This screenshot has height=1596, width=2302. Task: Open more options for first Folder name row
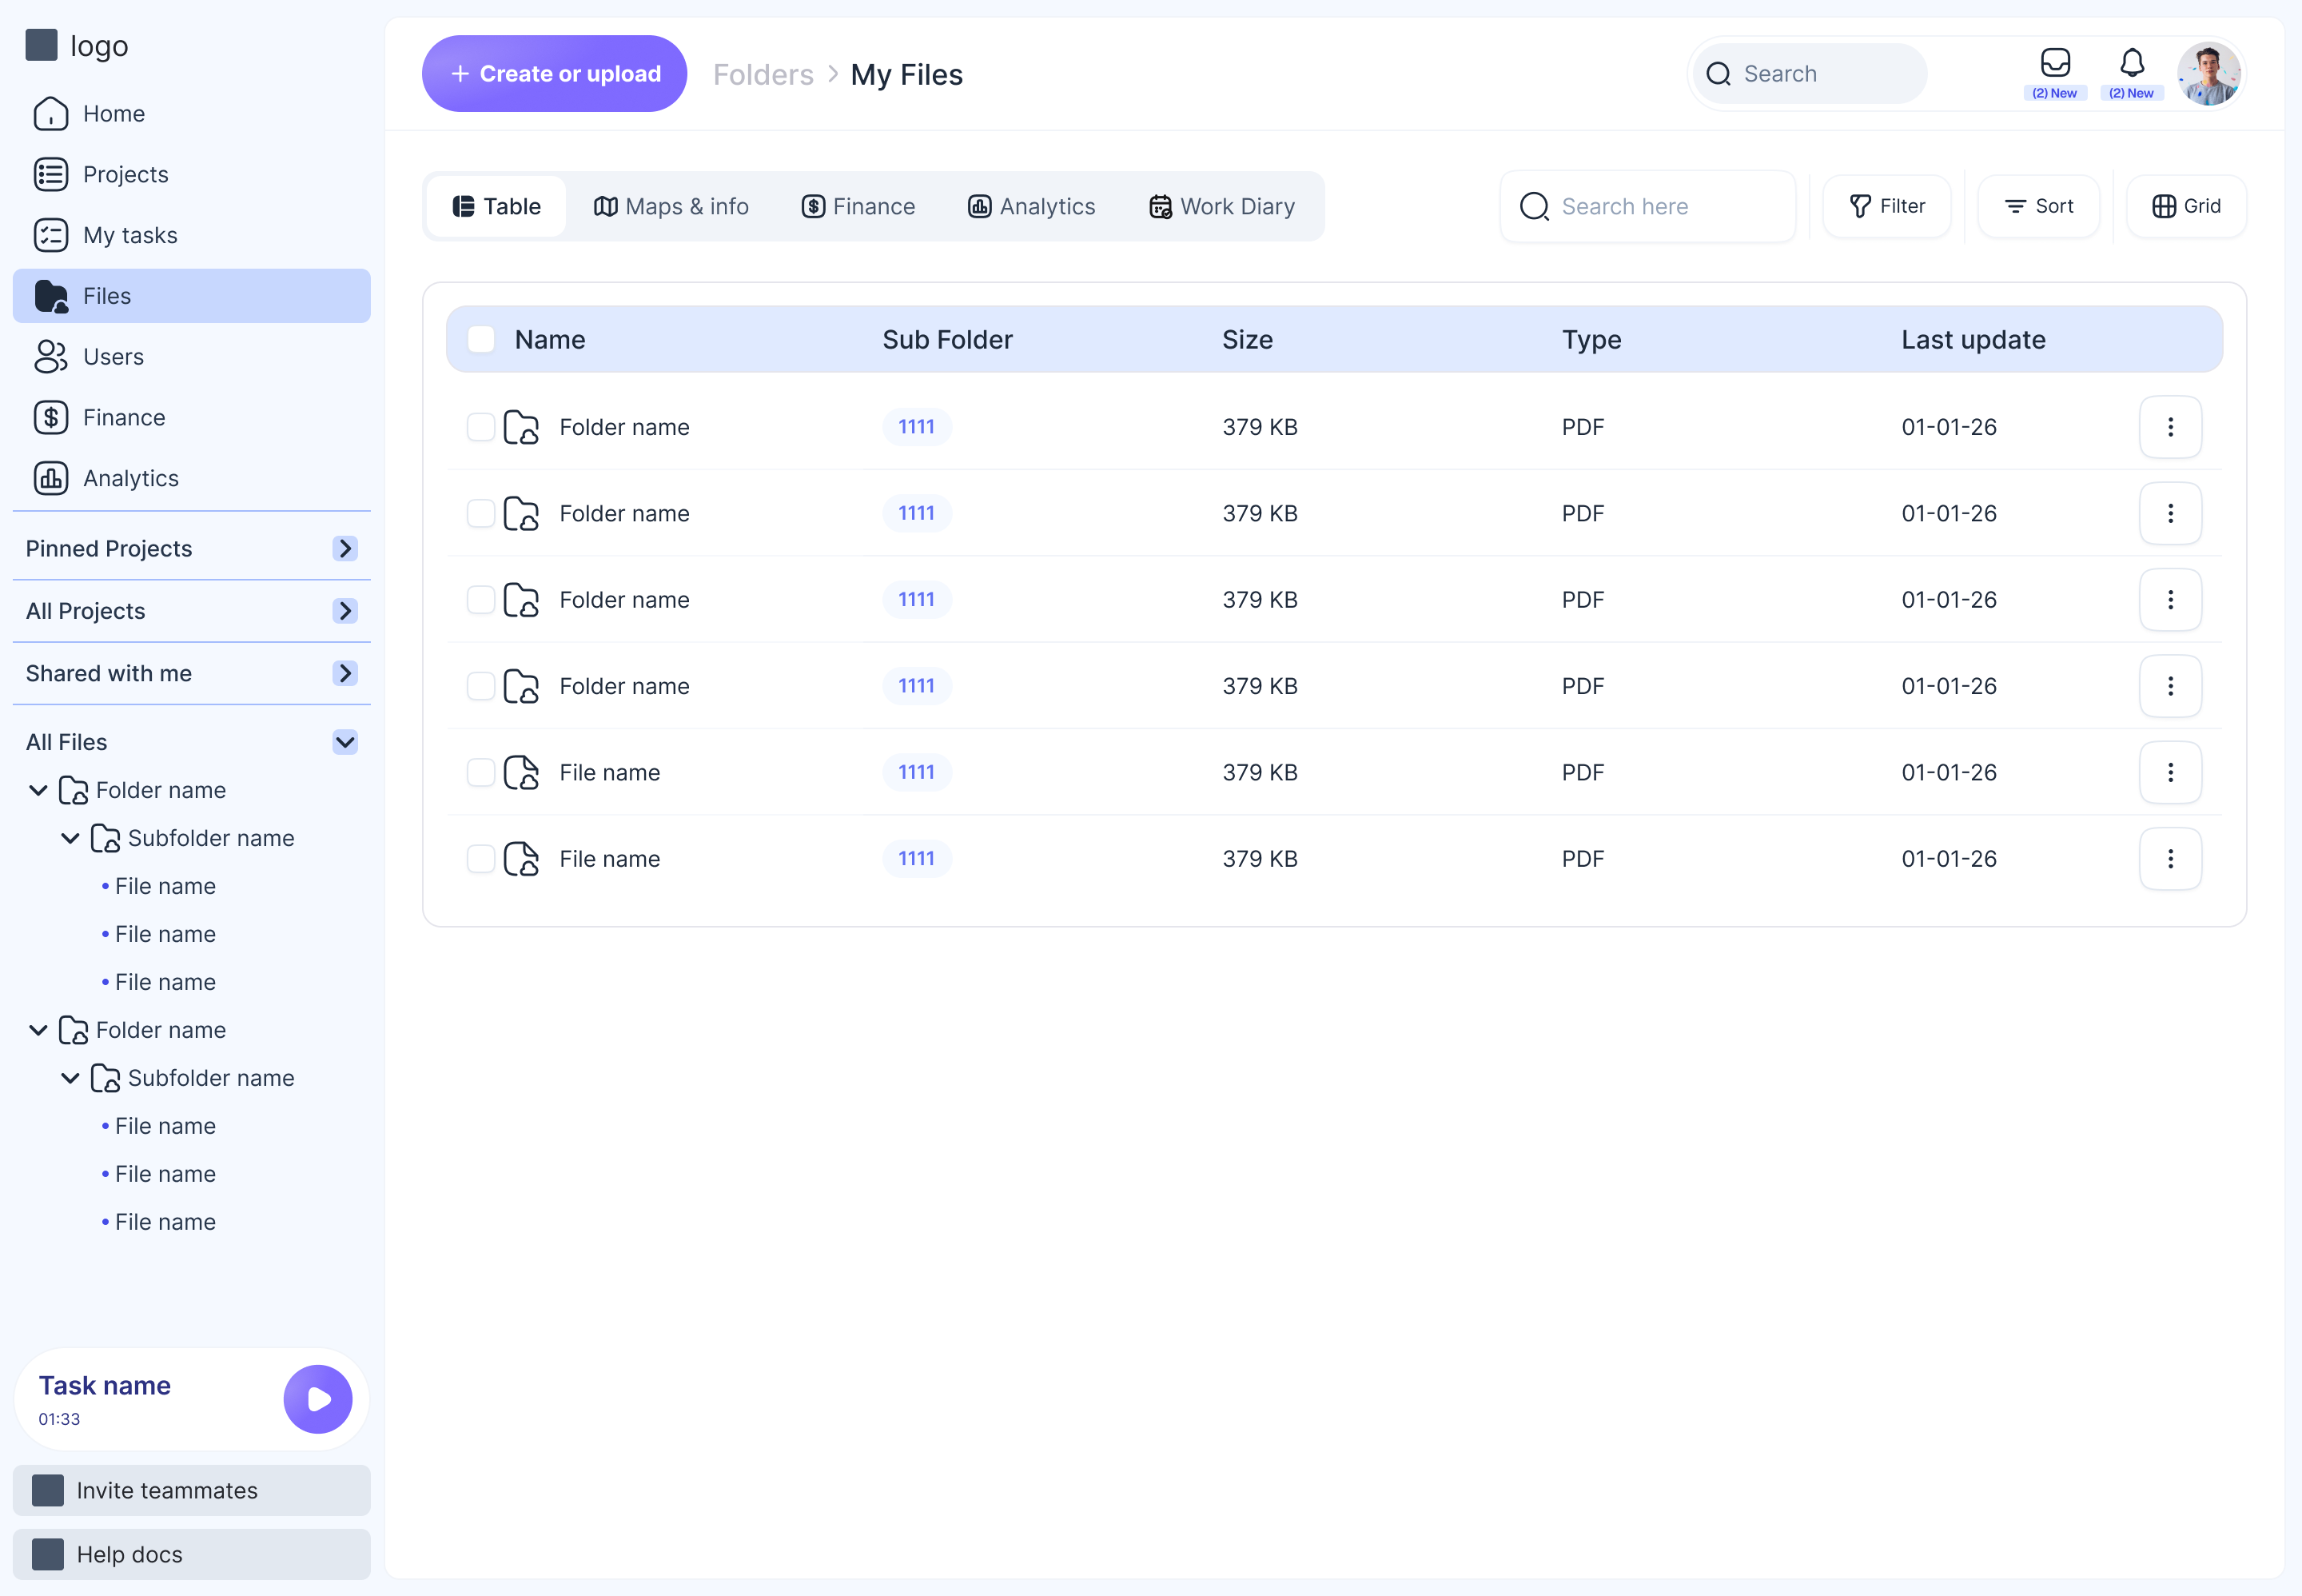2170,427
